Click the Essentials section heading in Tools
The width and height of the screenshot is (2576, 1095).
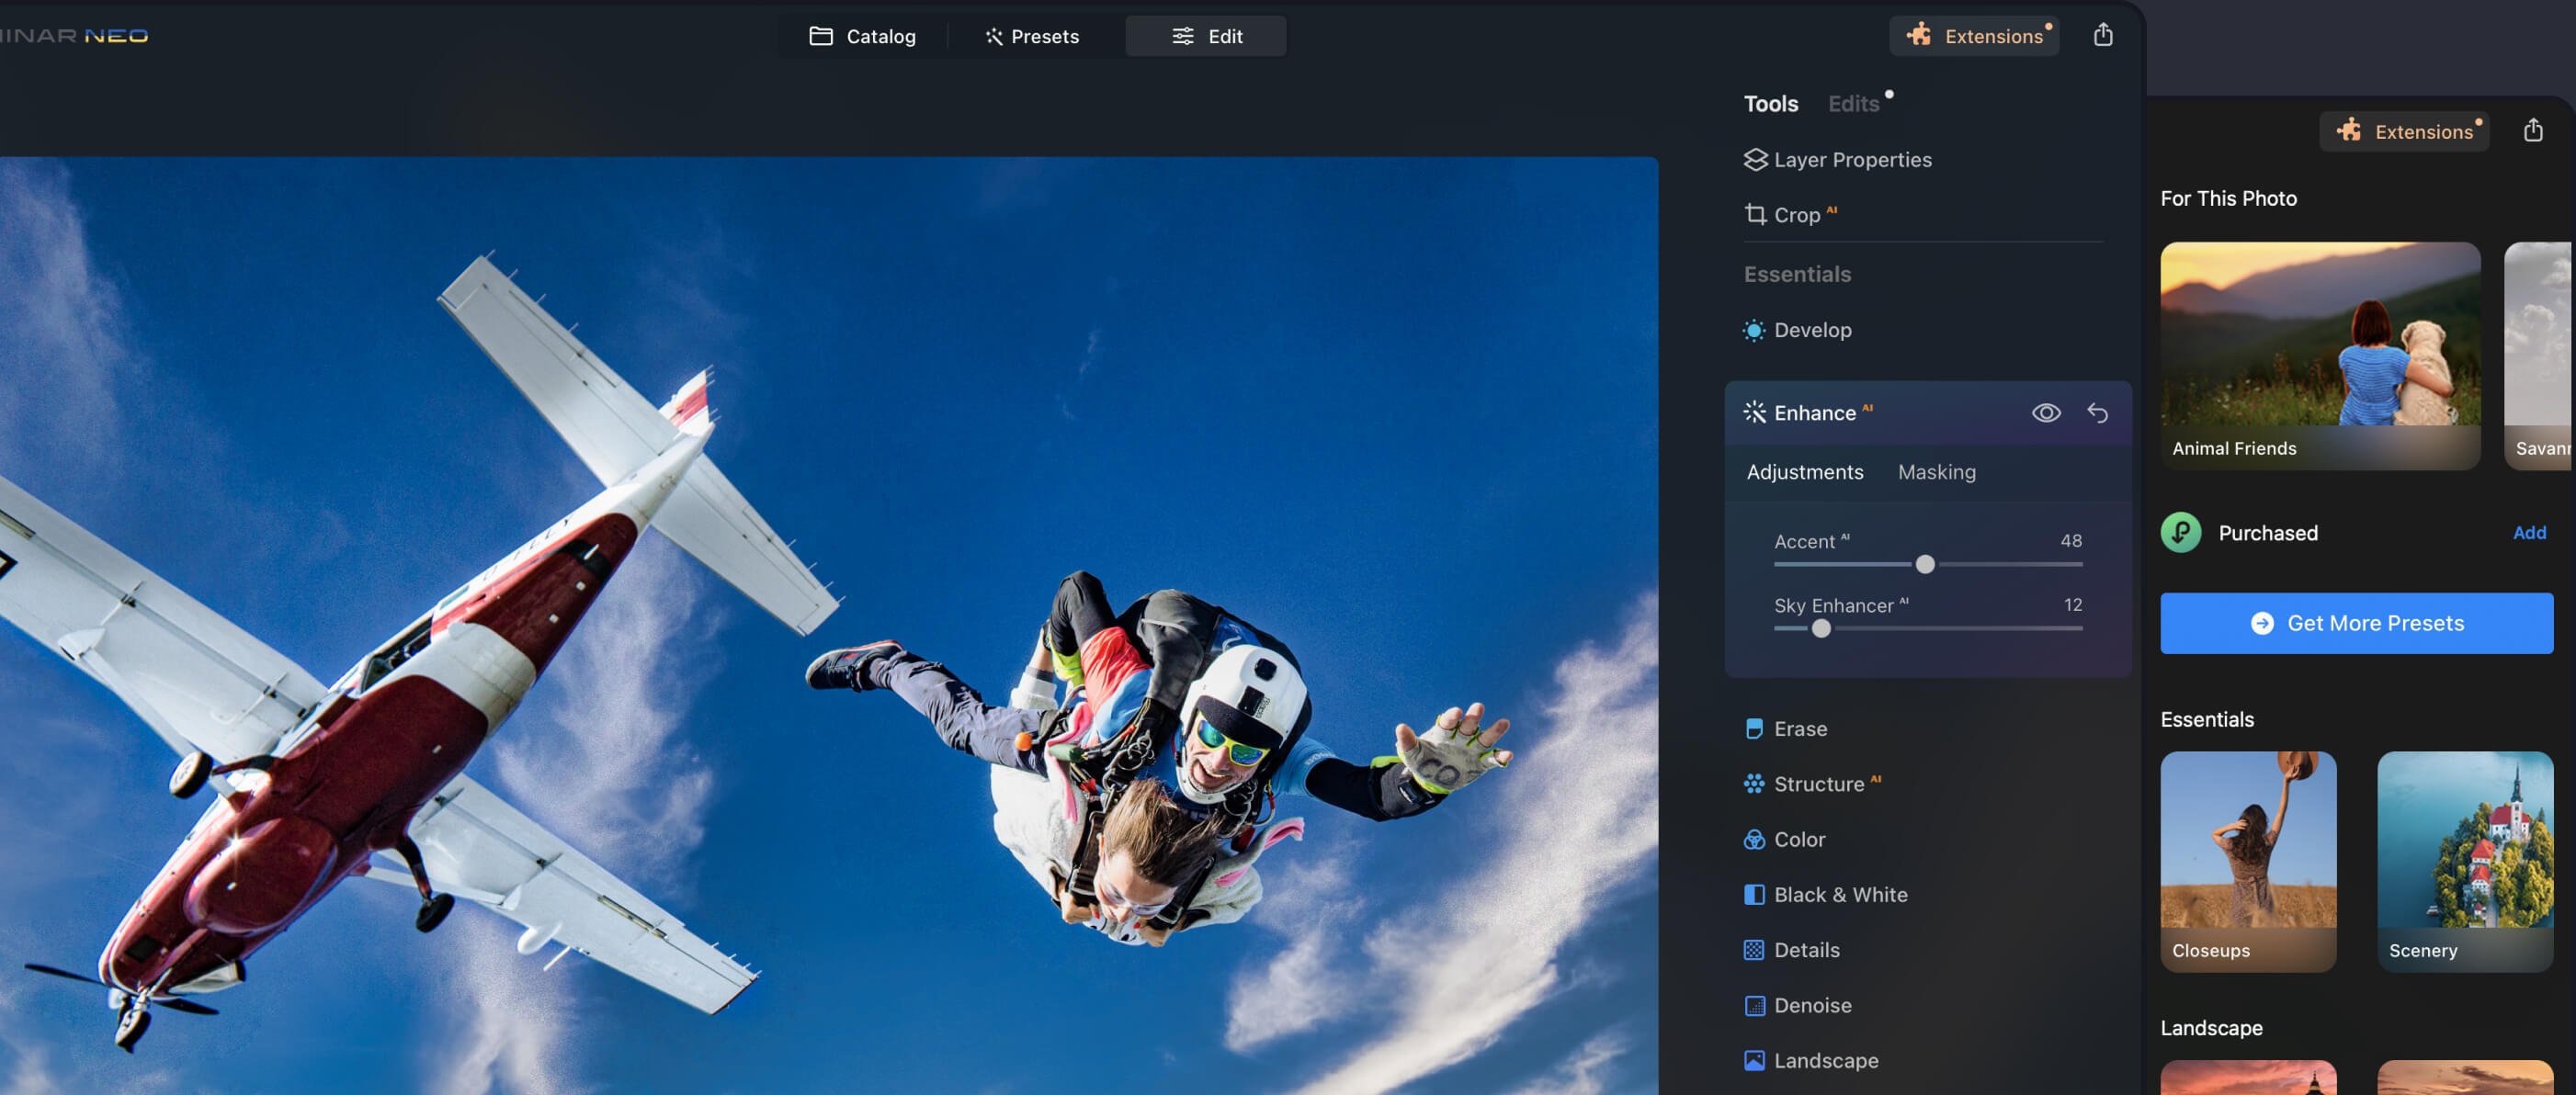pyautogui.click(x=1797, y=273)
